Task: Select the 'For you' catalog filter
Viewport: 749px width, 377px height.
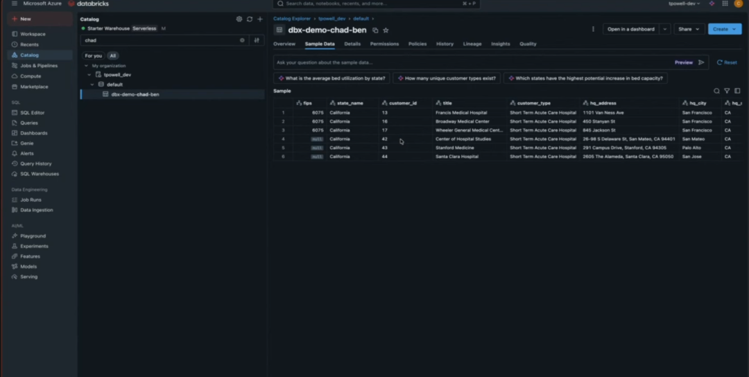Action: point(93,56)
